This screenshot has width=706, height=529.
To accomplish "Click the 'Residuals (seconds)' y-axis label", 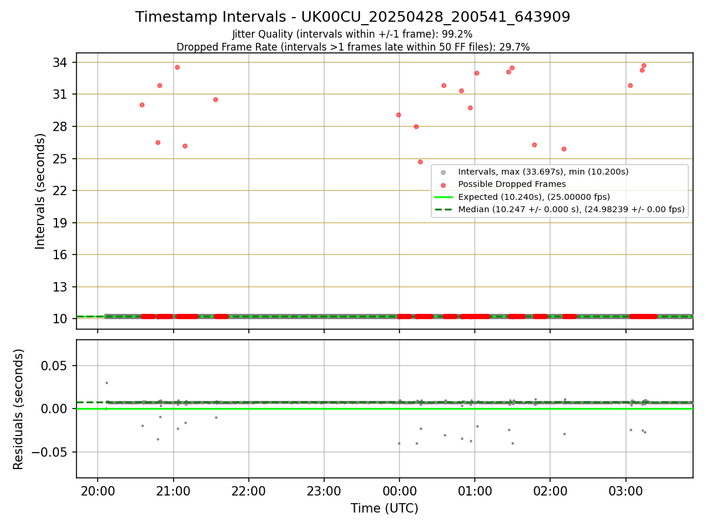I will click(x=19, y=409).
